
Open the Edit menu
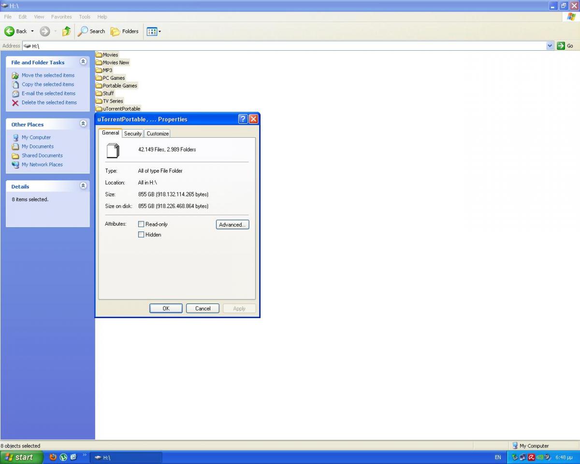tap(23, 16)
